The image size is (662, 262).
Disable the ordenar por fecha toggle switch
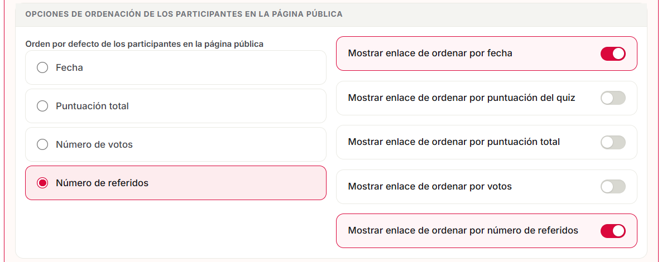[613, 54]
